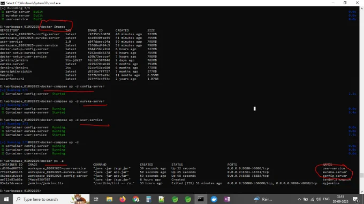Click 'docker-setup-eureka-server' repository row
The image size is (364, 204).
coord(24,53)
